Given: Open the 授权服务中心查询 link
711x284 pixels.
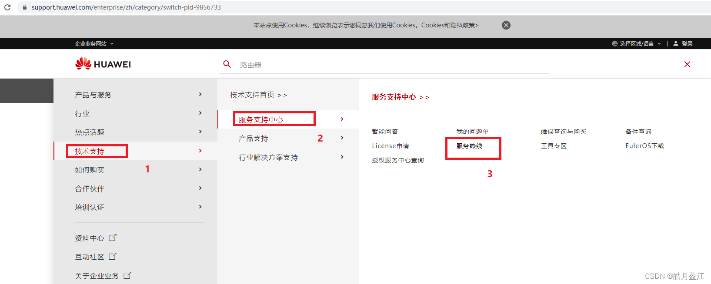Looking at the screenshot, I should tap(398, 160).
